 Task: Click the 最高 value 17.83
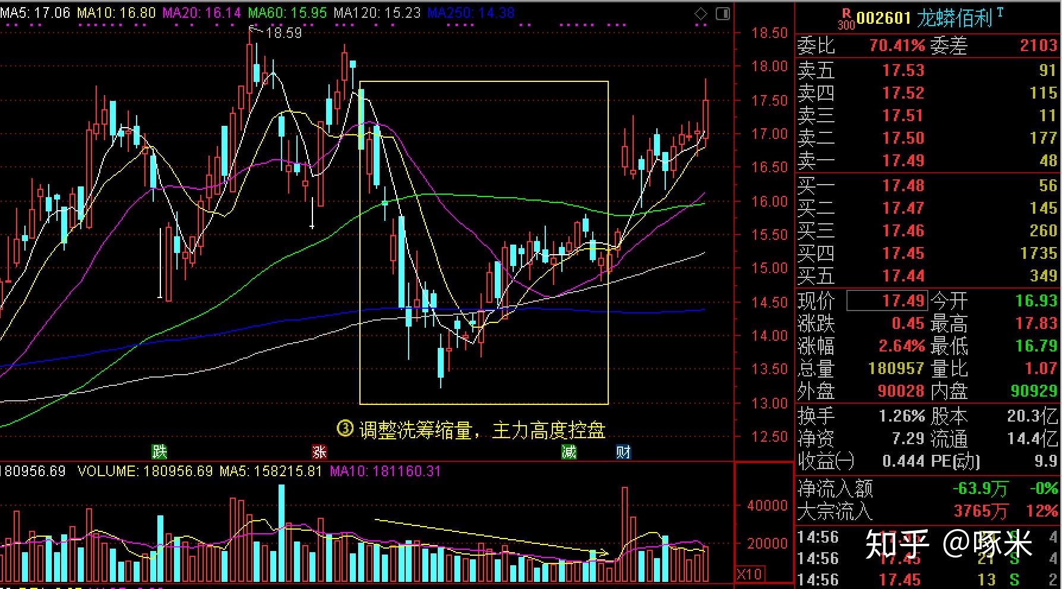(x=1036, y=324)
